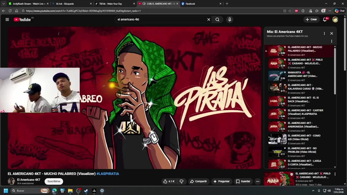Open the #LASPIRATIA hashtag link
The height and width of the screenshot is (195, 347).
108,174
